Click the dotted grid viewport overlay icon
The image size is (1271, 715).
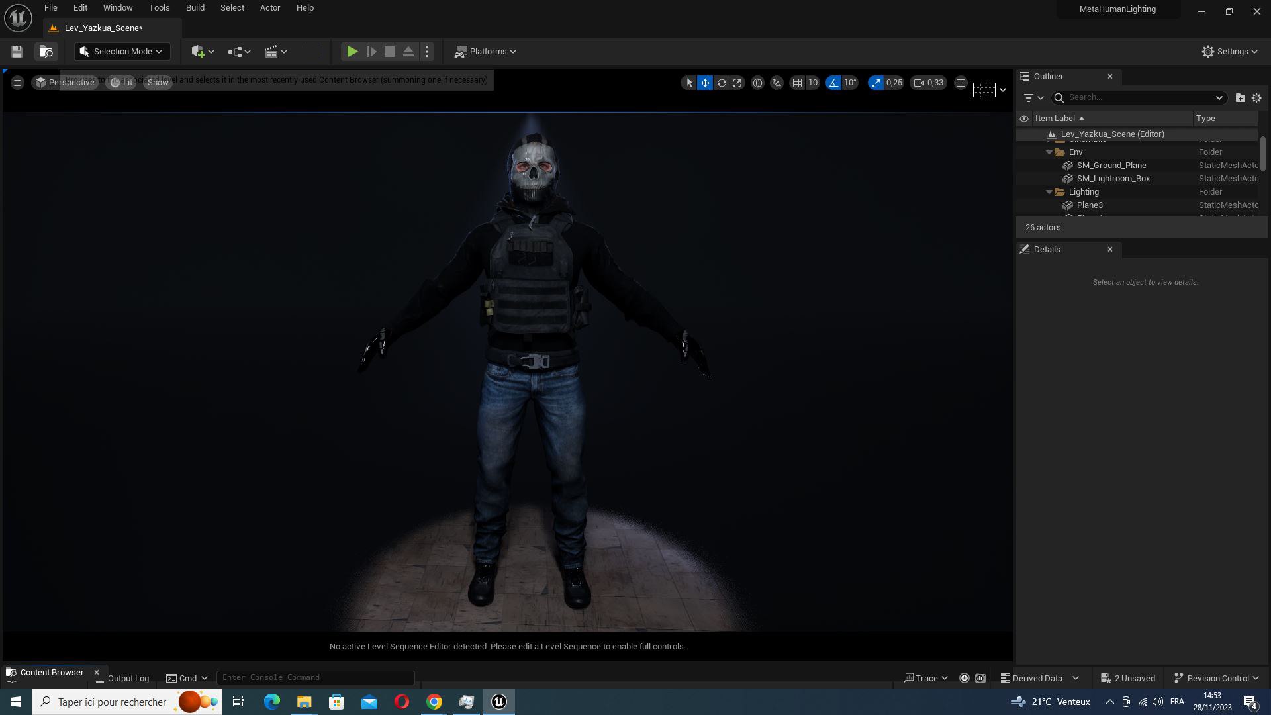(x=984, y=90)
